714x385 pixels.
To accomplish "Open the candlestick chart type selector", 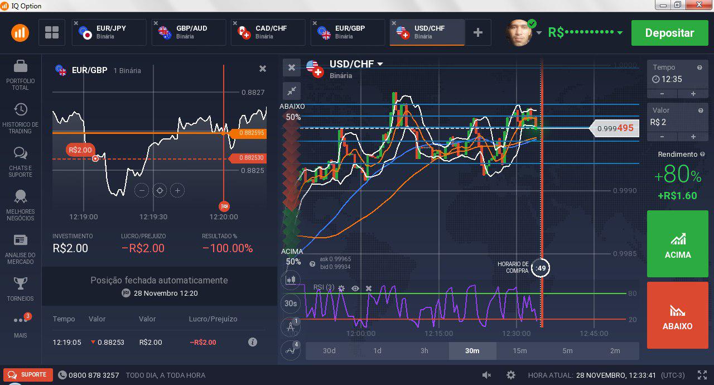I will 291,280.
